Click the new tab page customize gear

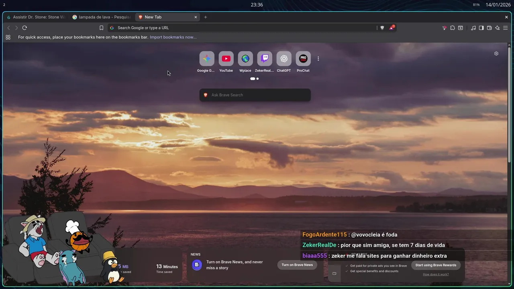tap(496, 53)
